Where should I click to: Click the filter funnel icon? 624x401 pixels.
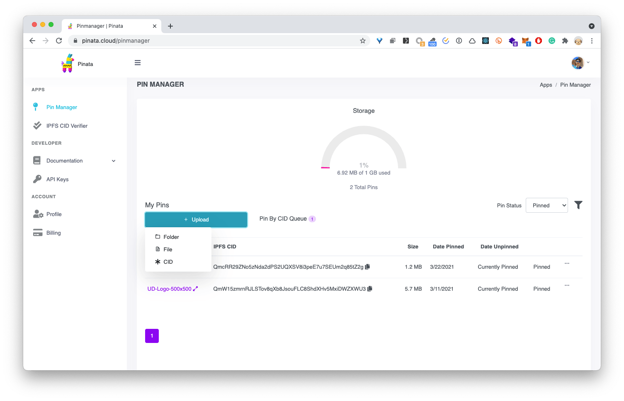coord(578,205)
